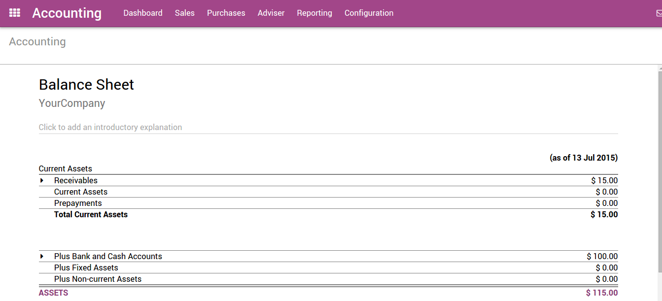
Task: Click the $15.00 Receivables amount
Action: [604, 180]
